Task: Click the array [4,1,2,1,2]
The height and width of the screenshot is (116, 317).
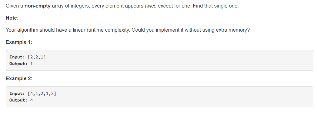Action: [x=42, y=94]
